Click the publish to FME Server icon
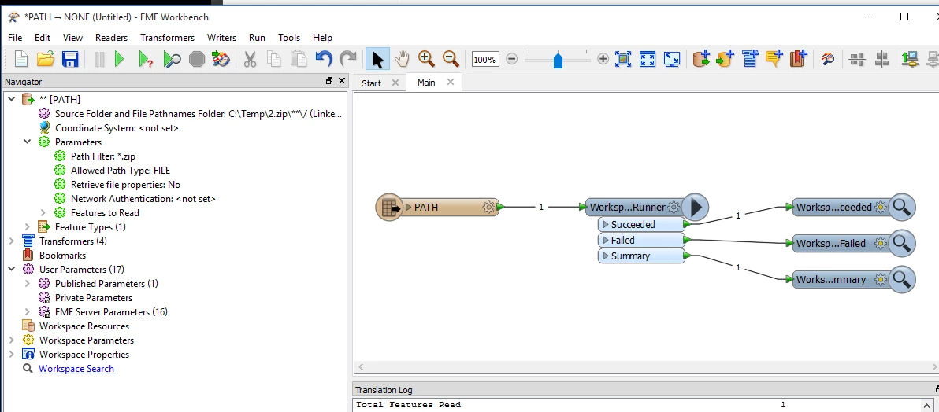Image resolution: width=939 pixels, height=412 pixels. [910, 59]
